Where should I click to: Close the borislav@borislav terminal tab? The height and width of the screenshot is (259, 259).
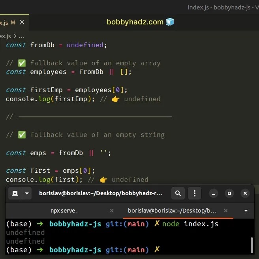coord(226,211)
